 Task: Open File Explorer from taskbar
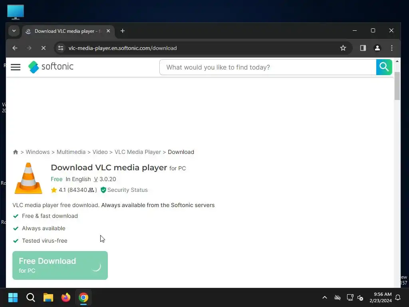click(x=48, y=297)
